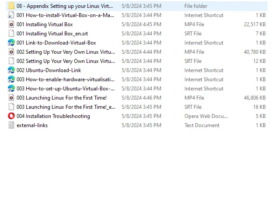The image size is (271, 211).
Task: Click the Opera Web Docu... type entry
Action: [206, 116]
